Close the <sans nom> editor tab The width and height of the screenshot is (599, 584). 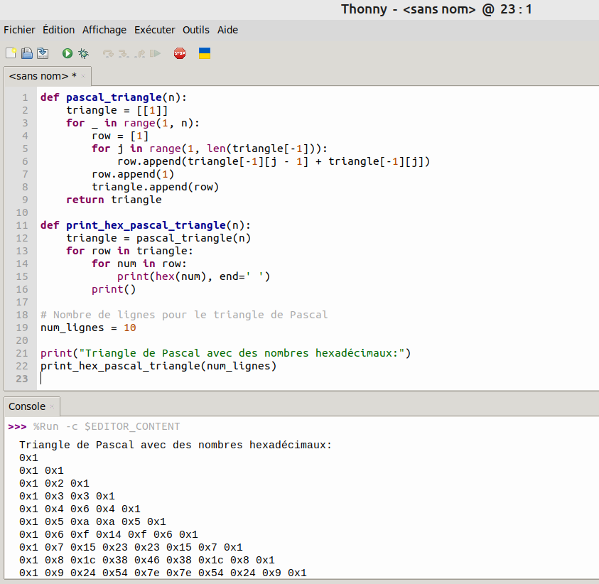83,76
